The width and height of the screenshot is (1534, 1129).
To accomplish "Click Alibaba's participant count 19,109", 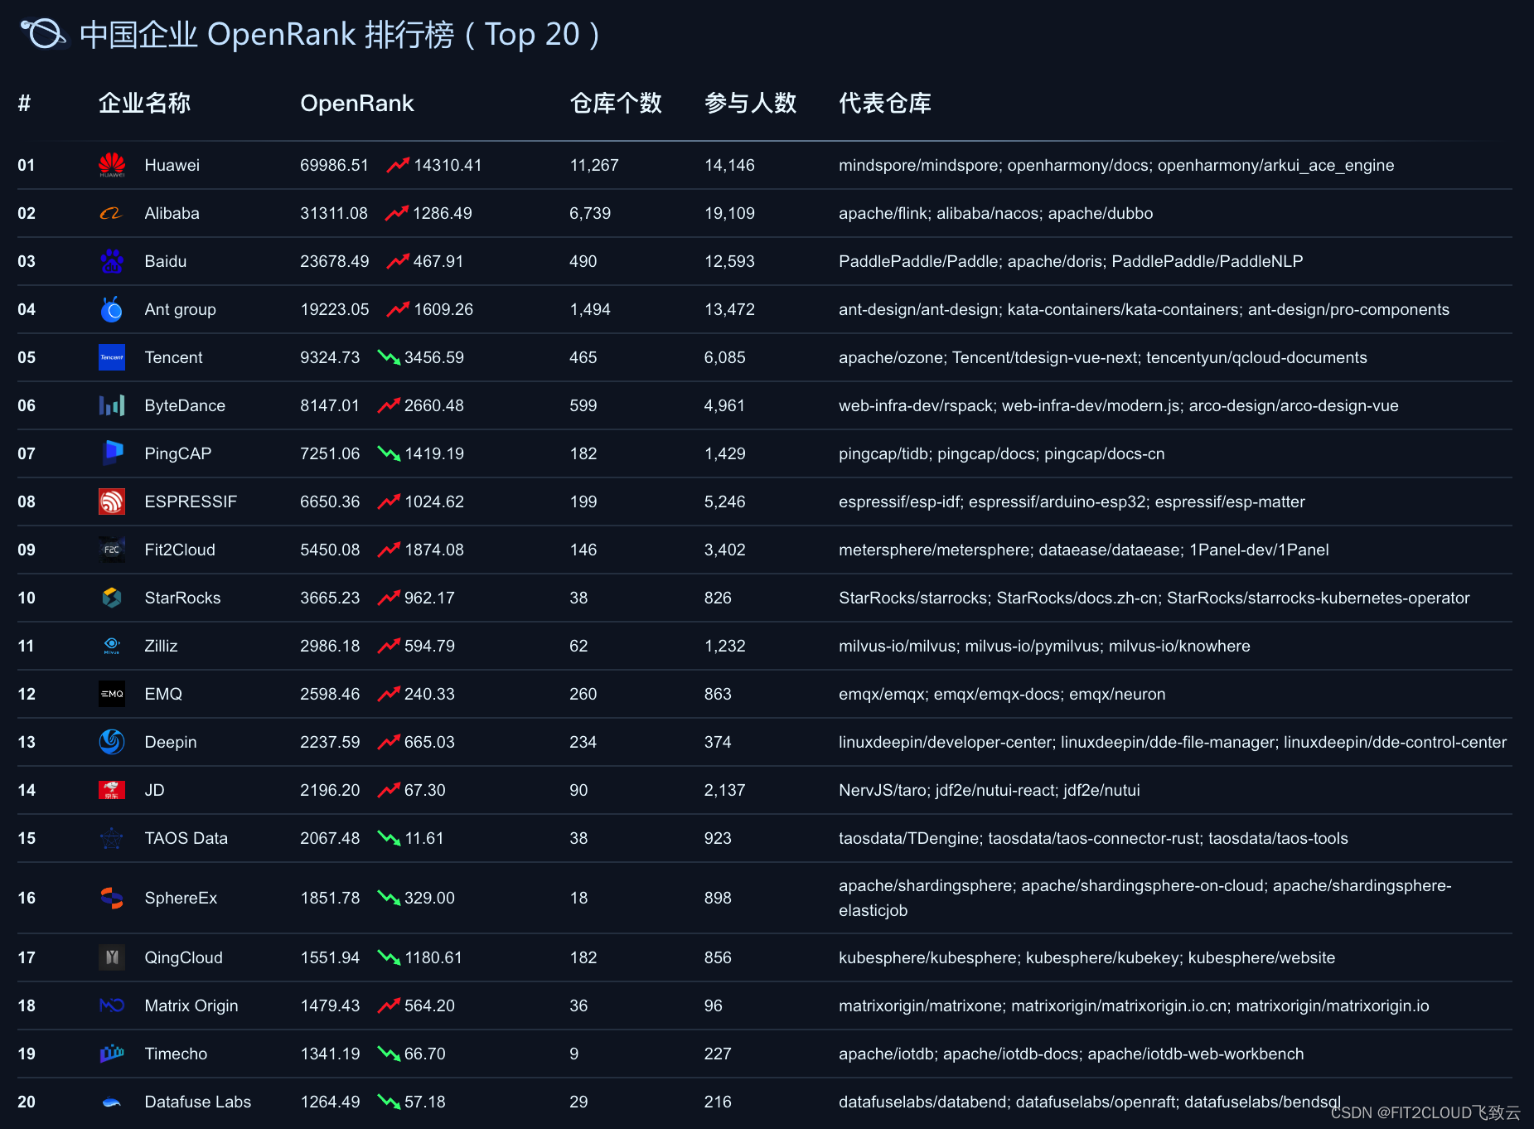I will click(729, 213).
